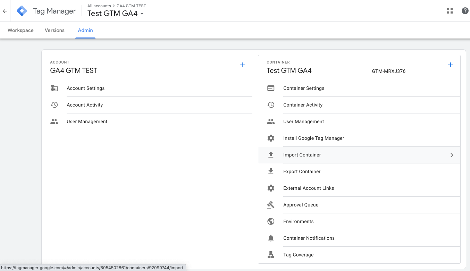
Task: Expand the Test GTM GA4 container dropdown
Action: pyautogui.click(x=142, y=14)
